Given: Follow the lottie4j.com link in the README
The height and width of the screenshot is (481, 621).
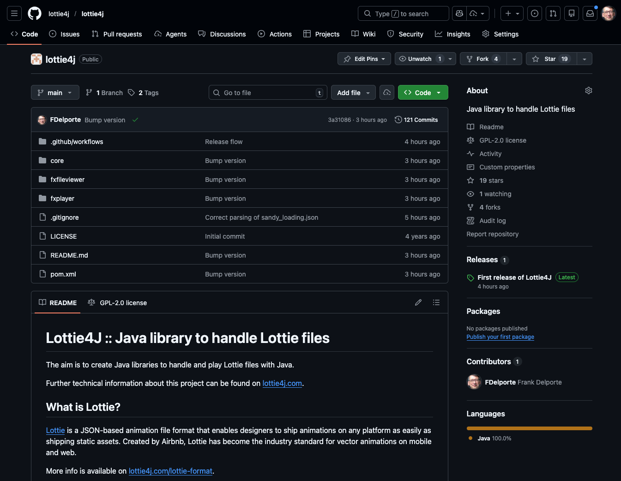Looking at the screenshot, I should click(x=282, y=383).
